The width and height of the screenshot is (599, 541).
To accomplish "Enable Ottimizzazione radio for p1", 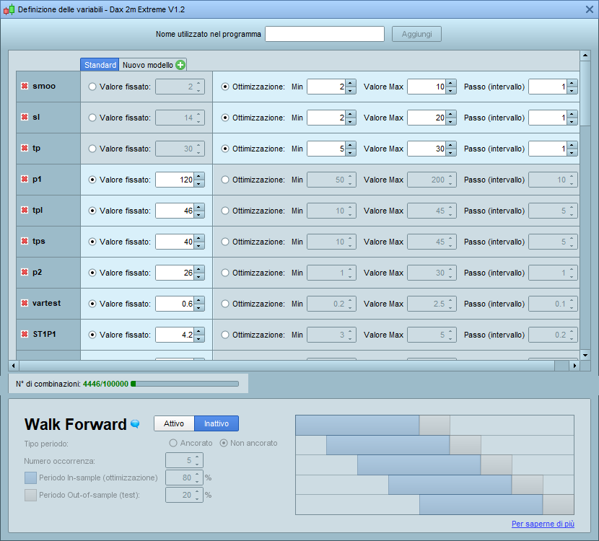I will click(x=225, y=180).
